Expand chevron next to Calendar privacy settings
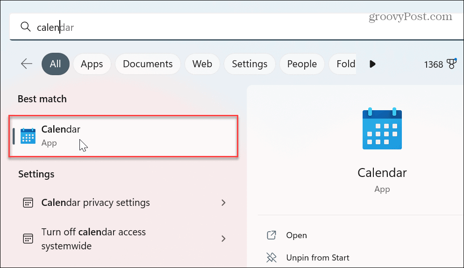 (223, 203)
